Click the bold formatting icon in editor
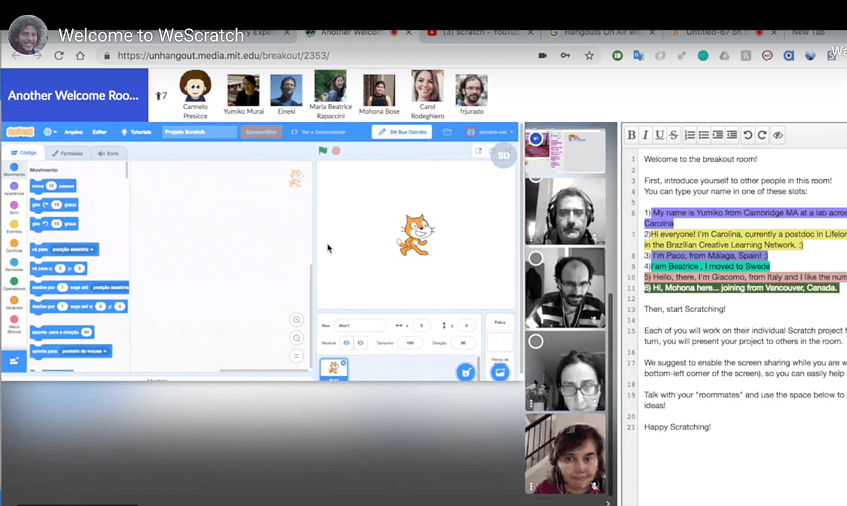This screenshot has width=847, height=506. (x=632, y=134)
